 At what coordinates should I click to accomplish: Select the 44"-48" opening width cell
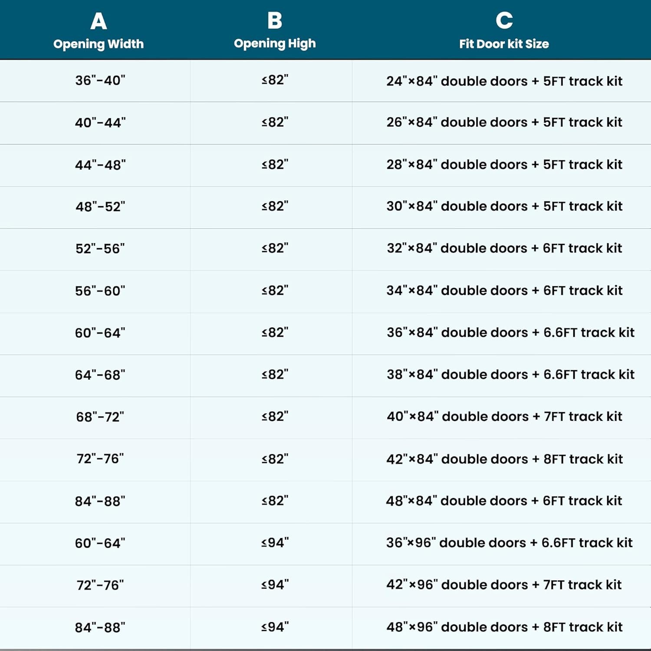(100, 165)
